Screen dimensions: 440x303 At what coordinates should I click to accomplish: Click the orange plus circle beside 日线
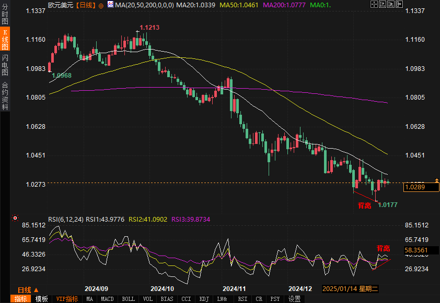(x=101, y=5)
